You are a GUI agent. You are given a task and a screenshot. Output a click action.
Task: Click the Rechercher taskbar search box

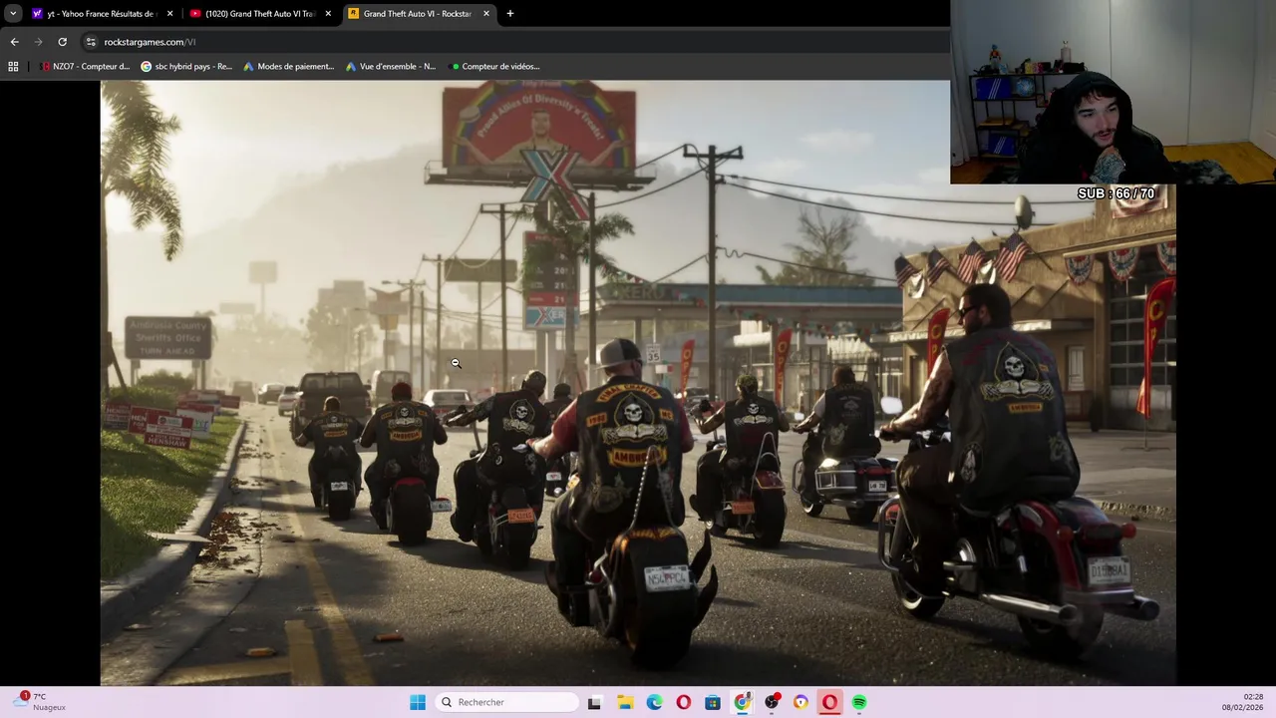[x=507, y=702]
